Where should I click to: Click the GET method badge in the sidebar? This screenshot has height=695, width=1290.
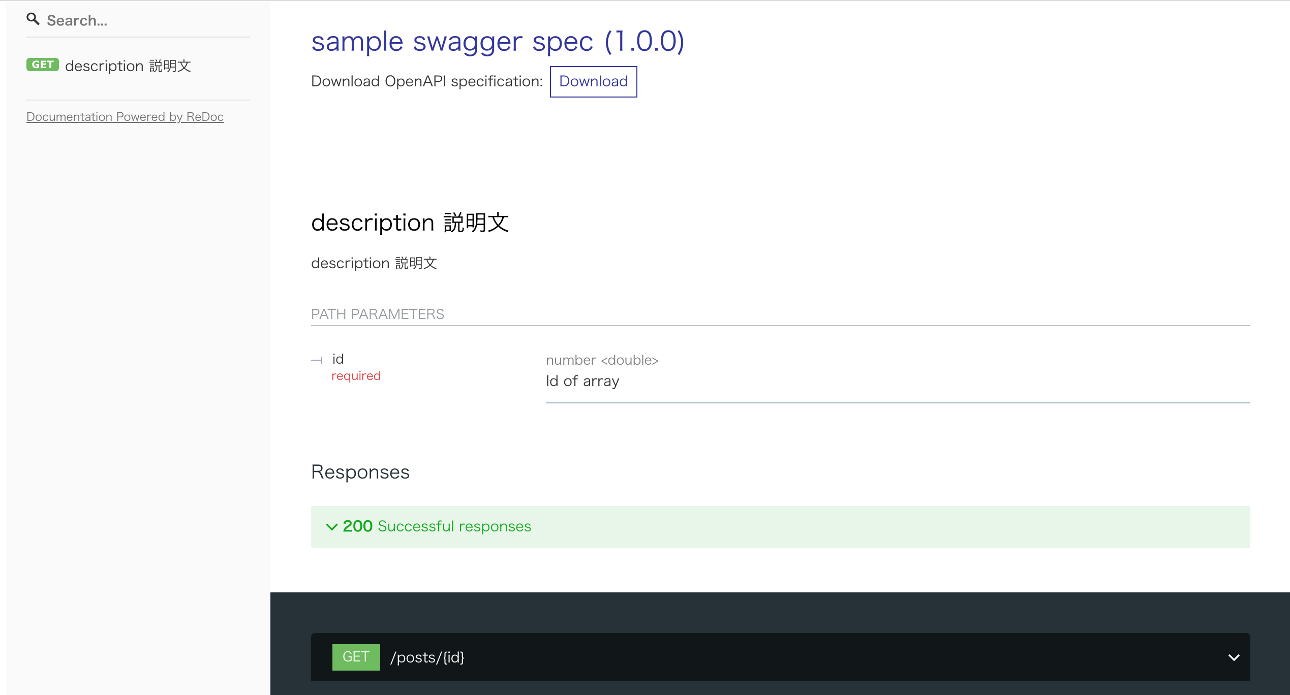tap(43, 65)
